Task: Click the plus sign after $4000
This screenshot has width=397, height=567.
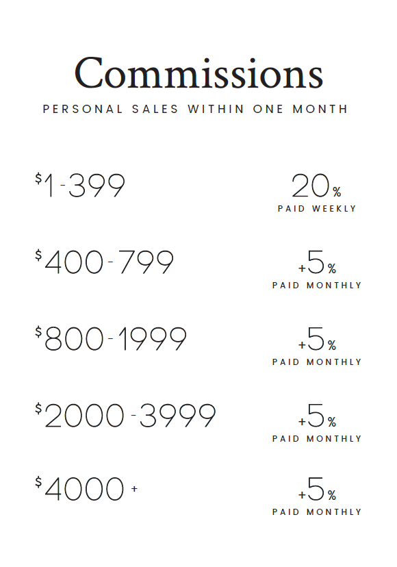Action: click(x=135, y=488)
